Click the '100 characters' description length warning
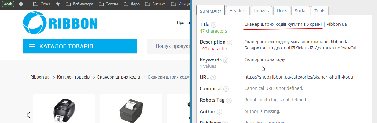Screen dimensions: 377x123 click(215, 48)
